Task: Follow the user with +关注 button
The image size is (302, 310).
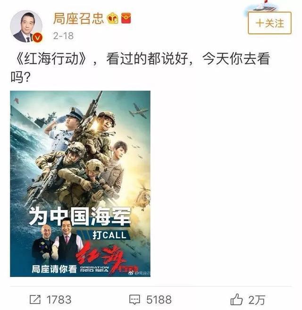Action: [x=269, y=23]
